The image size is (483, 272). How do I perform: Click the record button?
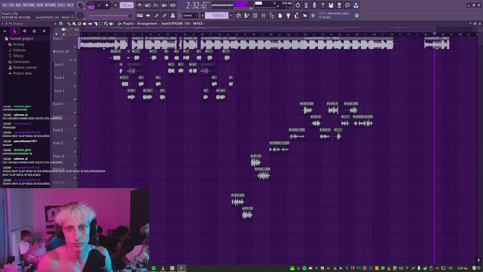[x=115, y=5]
